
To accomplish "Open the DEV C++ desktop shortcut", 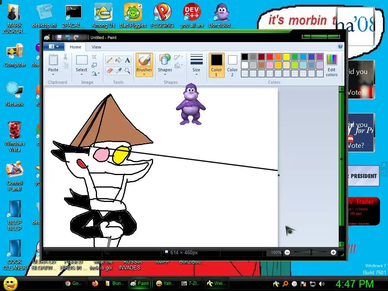I will coord(192,15).
